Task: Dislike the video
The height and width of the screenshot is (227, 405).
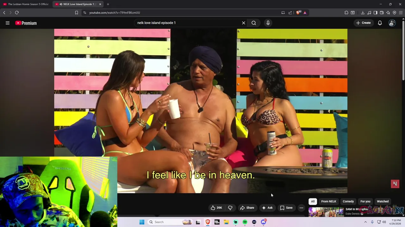Action: click(230, 208)
